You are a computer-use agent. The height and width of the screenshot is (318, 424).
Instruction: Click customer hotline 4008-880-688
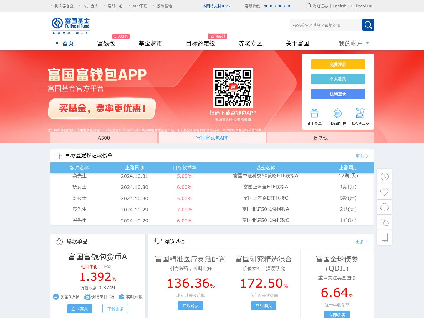[277, 6]
